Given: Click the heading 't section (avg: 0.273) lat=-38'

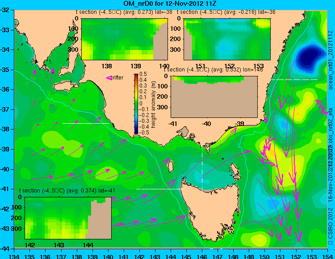Looking at the screenshot, I should pos(124,12).
